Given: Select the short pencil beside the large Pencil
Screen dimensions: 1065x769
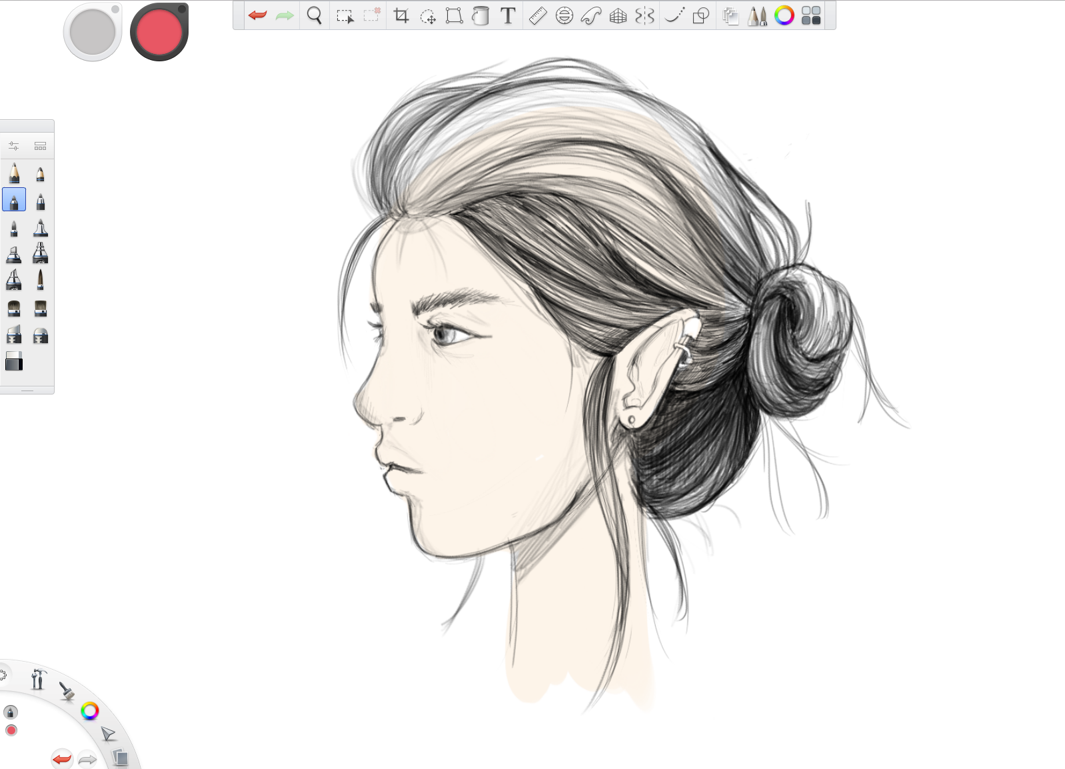Looking at the screenshot, I should (x=40, y=175).
